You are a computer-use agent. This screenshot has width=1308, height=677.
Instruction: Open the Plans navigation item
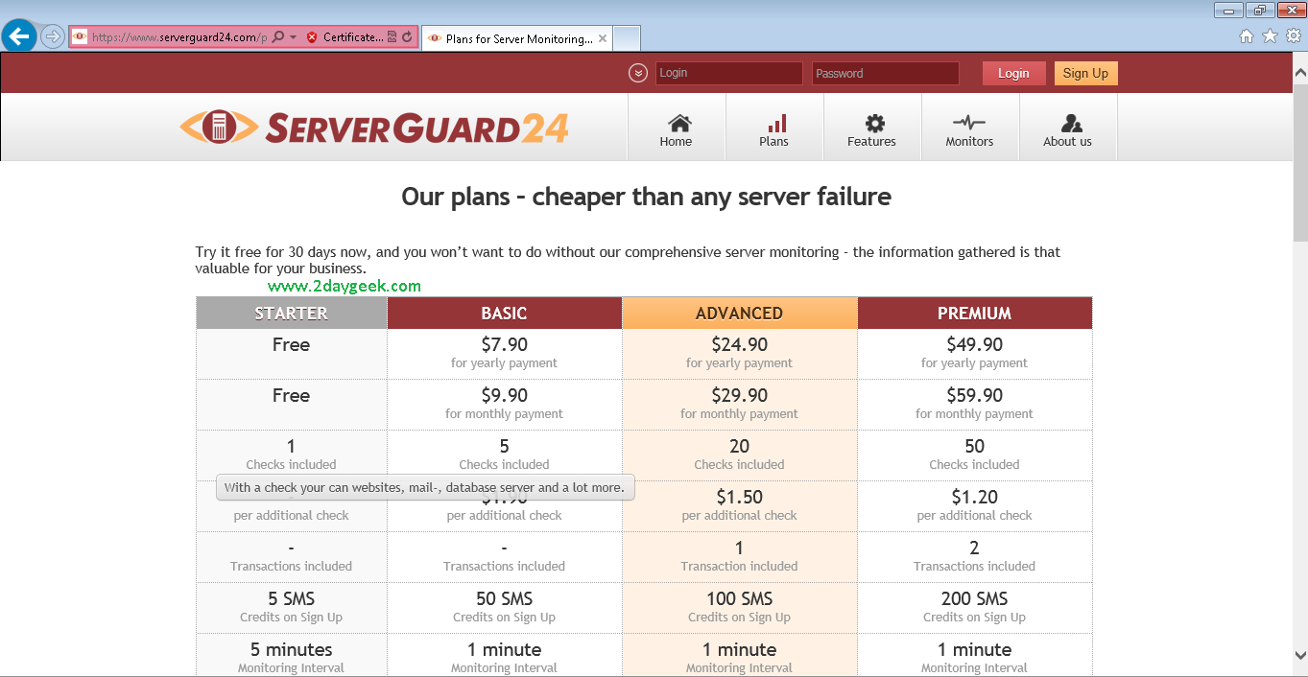[773, 128]
